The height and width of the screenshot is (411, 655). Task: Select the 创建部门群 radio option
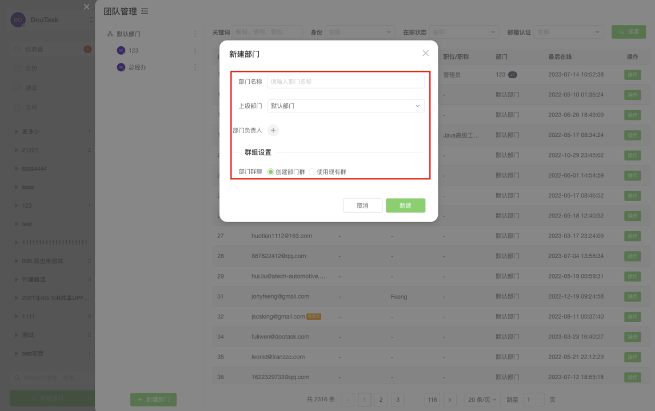[271, 172]
